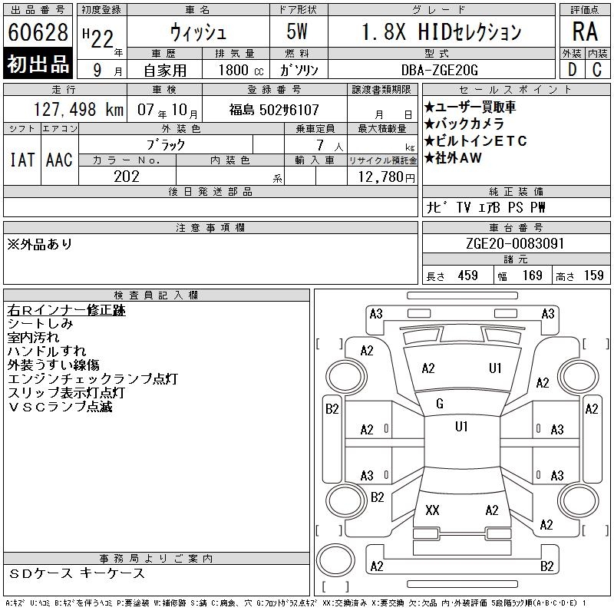Select the 初出品 black badge
Viewport: 614px width, 614px height.
(38, 64)
